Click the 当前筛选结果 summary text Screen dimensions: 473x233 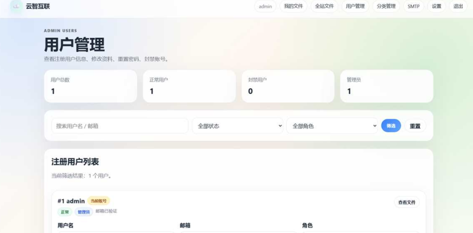82,176
